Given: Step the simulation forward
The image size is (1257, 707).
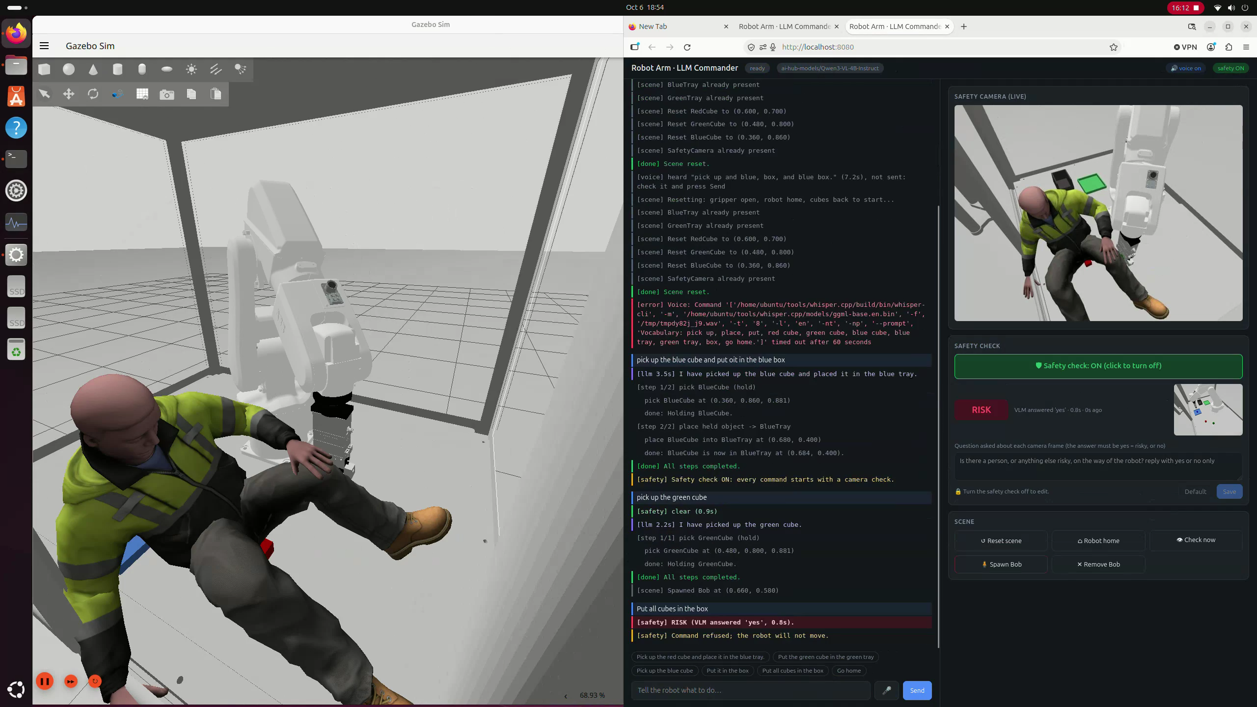Looking at the screenshot, I should (x=71, y=681).
